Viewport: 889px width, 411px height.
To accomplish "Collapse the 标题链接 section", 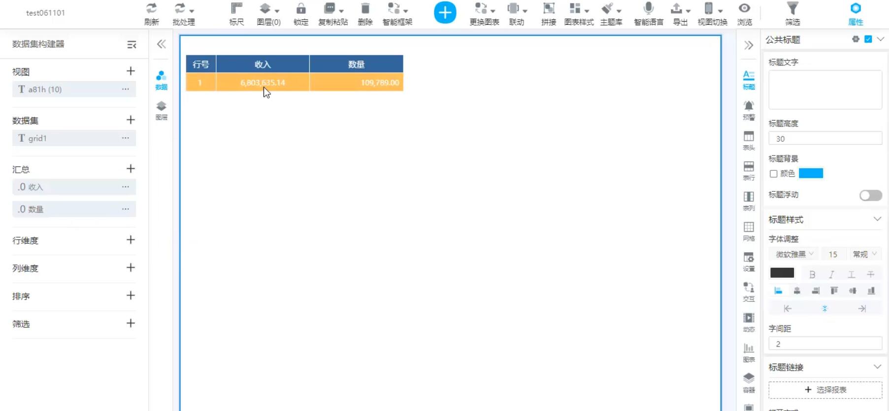I will pyautogui.click(x=877, y=367).
